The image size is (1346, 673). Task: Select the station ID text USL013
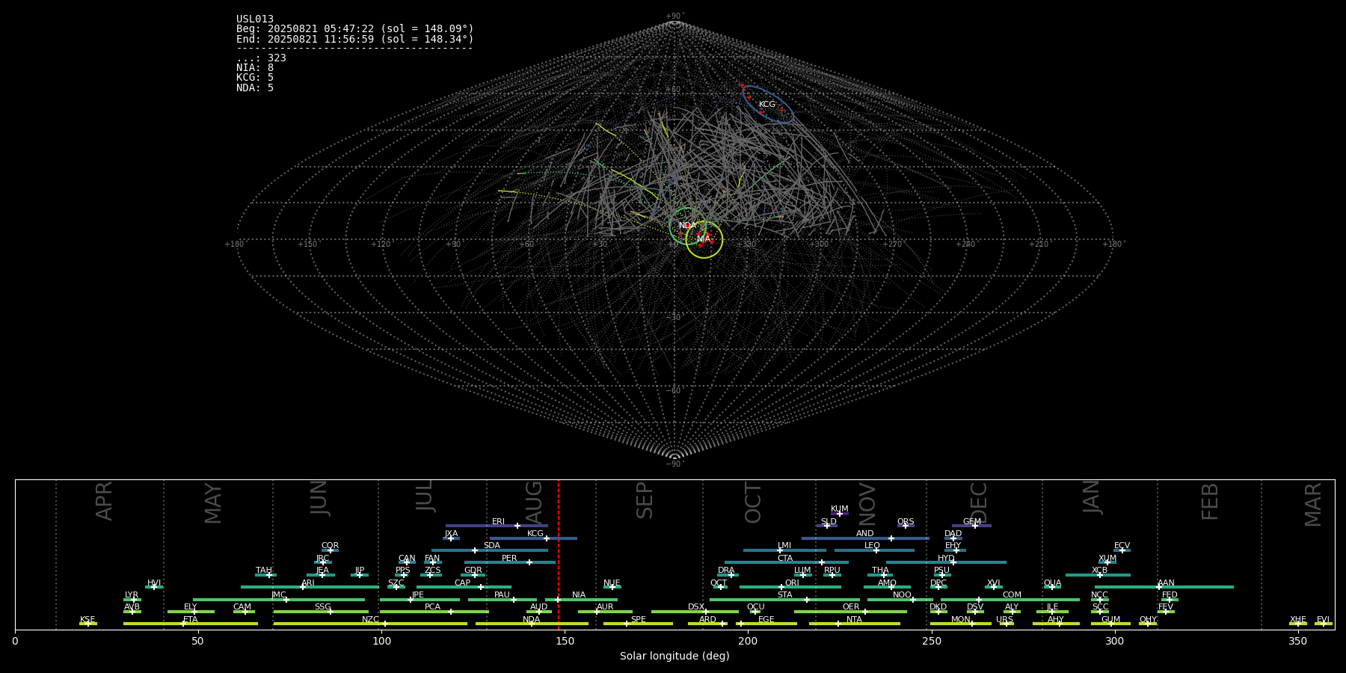tap(255, 19)
